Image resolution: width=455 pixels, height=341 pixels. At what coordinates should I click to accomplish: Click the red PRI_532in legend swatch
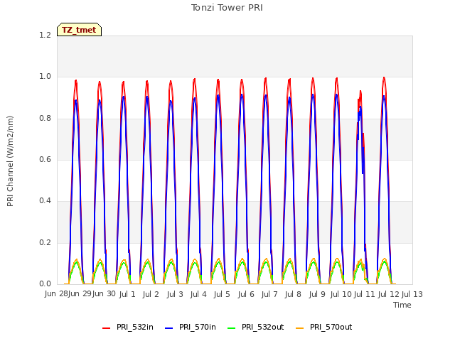[x=106, y=328]
